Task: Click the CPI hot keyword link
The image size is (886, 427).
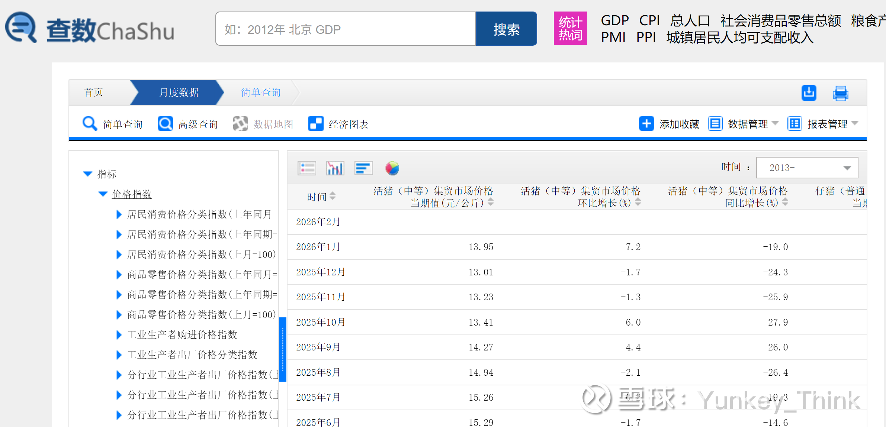Action: pos(649,20)
